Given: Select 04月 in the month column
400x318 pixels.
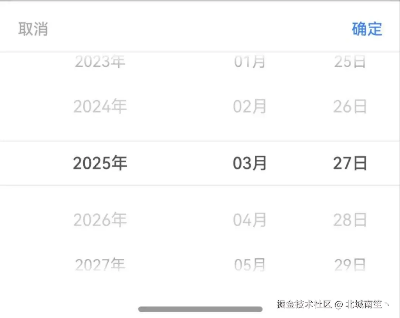Looking at the screenshot, I should pyautogui.click(x=250, y=220).
